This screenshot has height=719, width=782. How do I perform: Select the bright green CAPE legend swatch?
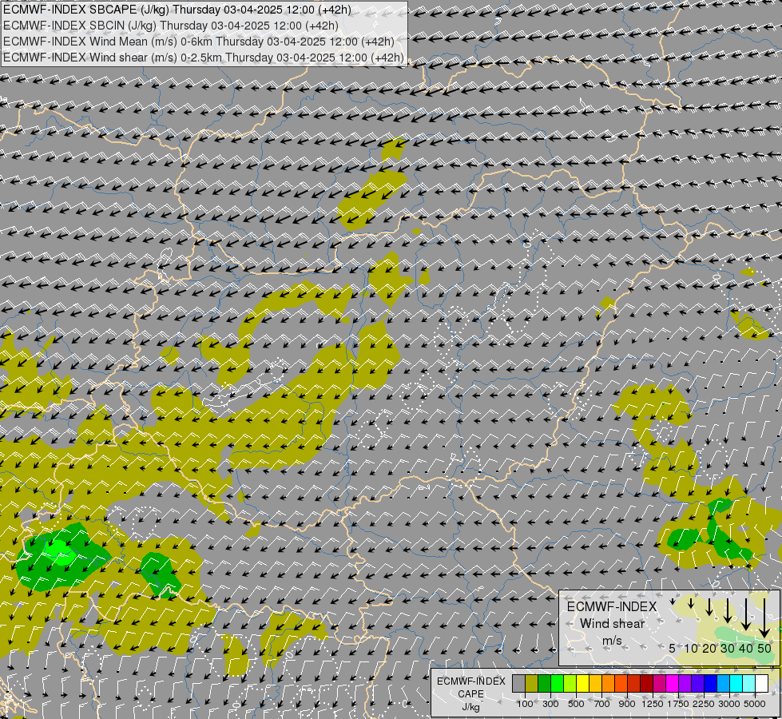click(557, 684)
